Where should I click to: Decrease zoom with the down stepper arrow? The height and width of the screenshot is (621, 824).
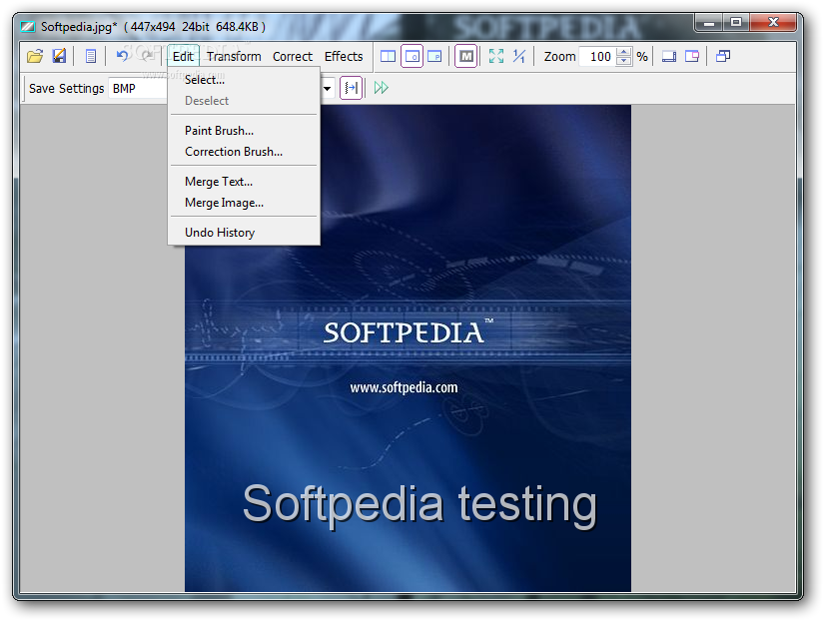(x=624, y=61)
